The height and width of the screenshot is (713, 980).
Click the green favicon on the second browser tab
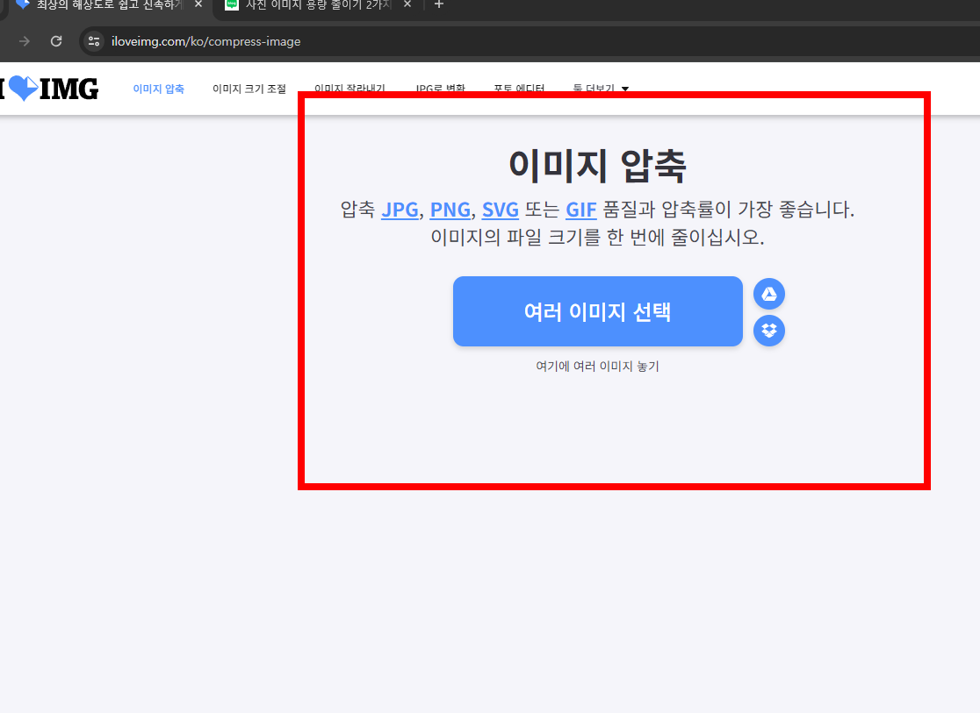click(232, 5)
